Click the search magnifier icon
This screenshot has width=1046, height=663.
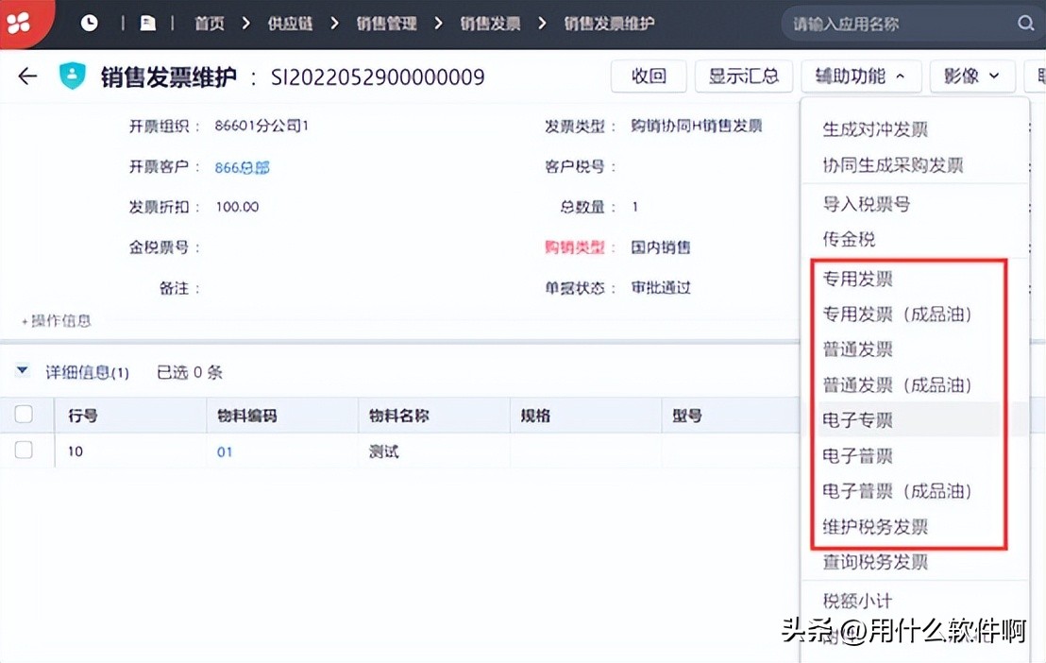(1025, 22)
